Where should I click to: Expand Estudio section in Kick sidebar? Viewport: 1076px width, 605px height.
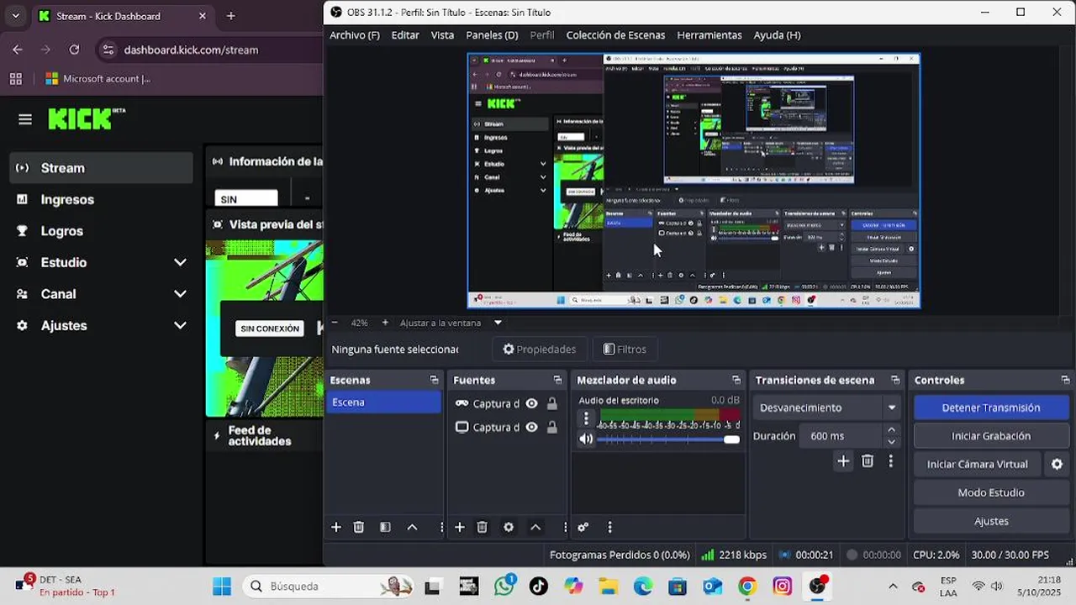pyautogui.click(x=180, y=262)
